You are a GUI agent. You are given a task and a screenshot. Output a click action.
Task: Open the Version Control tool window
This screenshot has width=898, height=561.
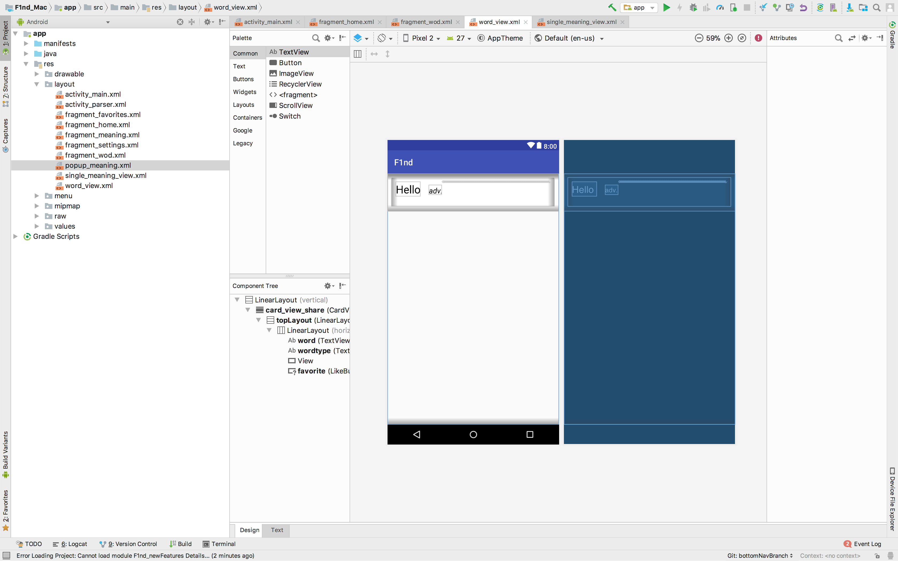tap(128, 544)
